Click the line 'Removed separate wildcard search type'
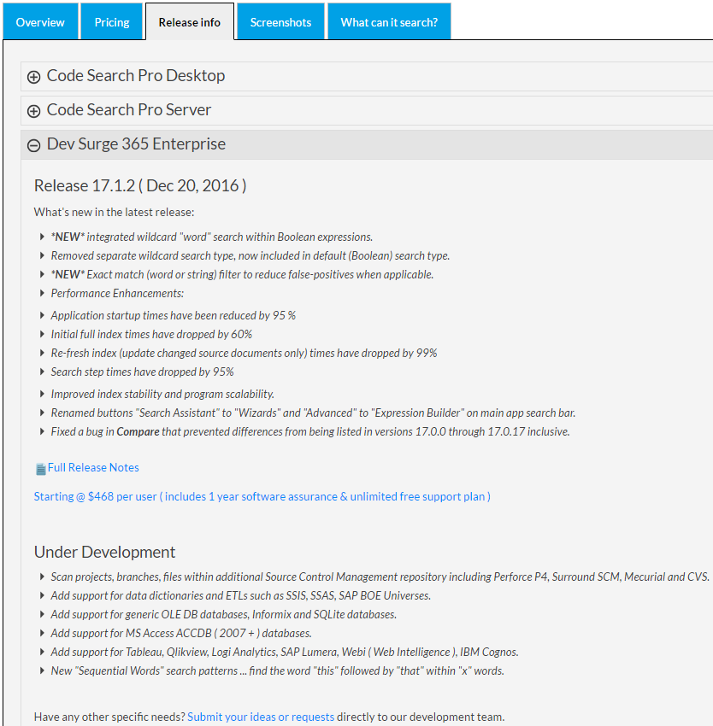Screen dimensions: 713x726 250,255
